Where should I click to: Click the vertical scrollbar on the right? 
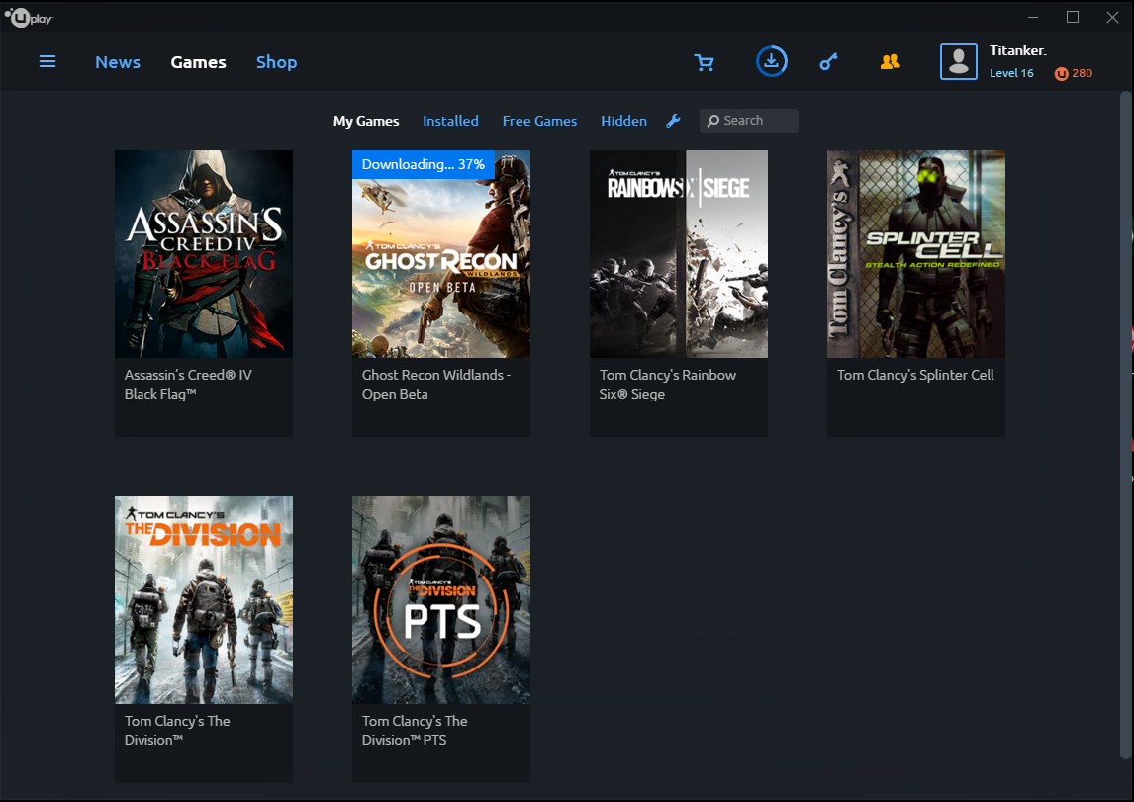pos(1125,425)
